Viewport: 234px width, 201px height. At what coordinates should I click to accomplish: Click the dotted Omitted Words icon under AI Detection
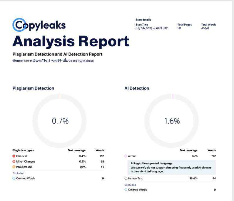[x=126, y=190]
